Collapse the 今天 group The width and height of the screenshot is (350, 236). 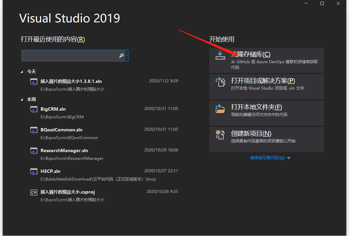(x=22, y=72)
